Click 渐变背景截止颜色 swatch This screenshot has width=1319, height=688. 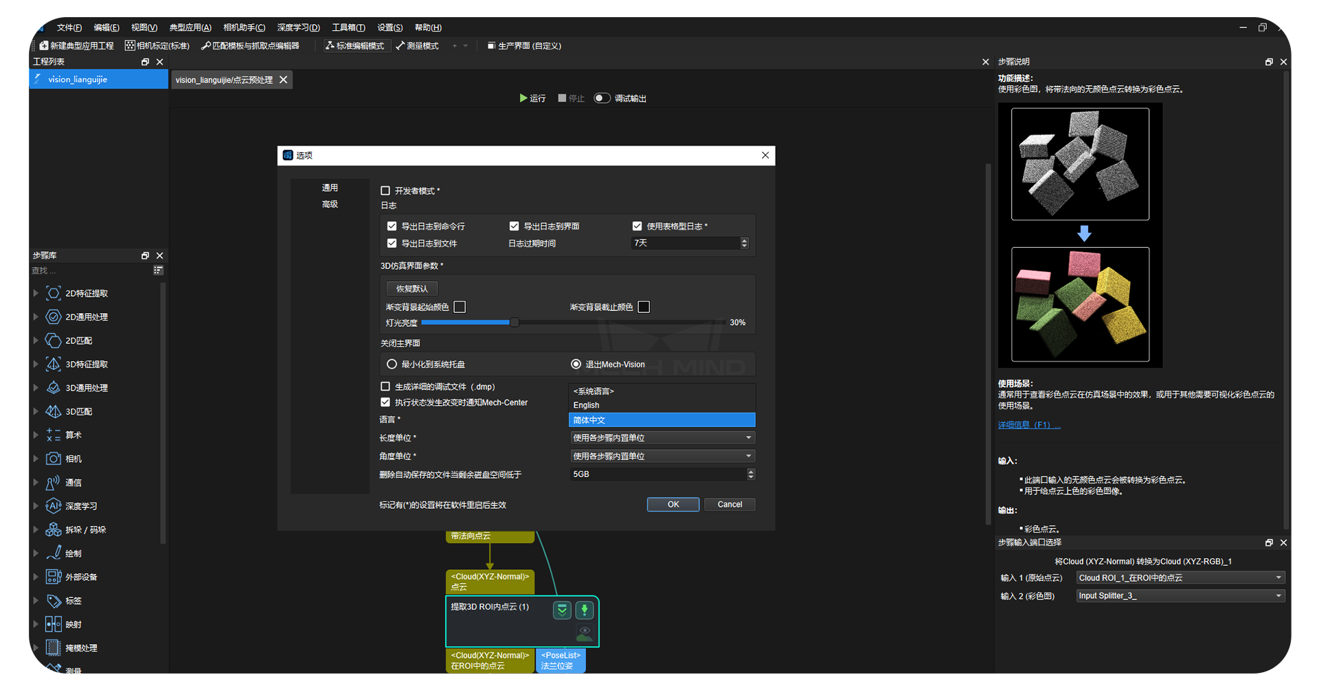coord(644,307)
